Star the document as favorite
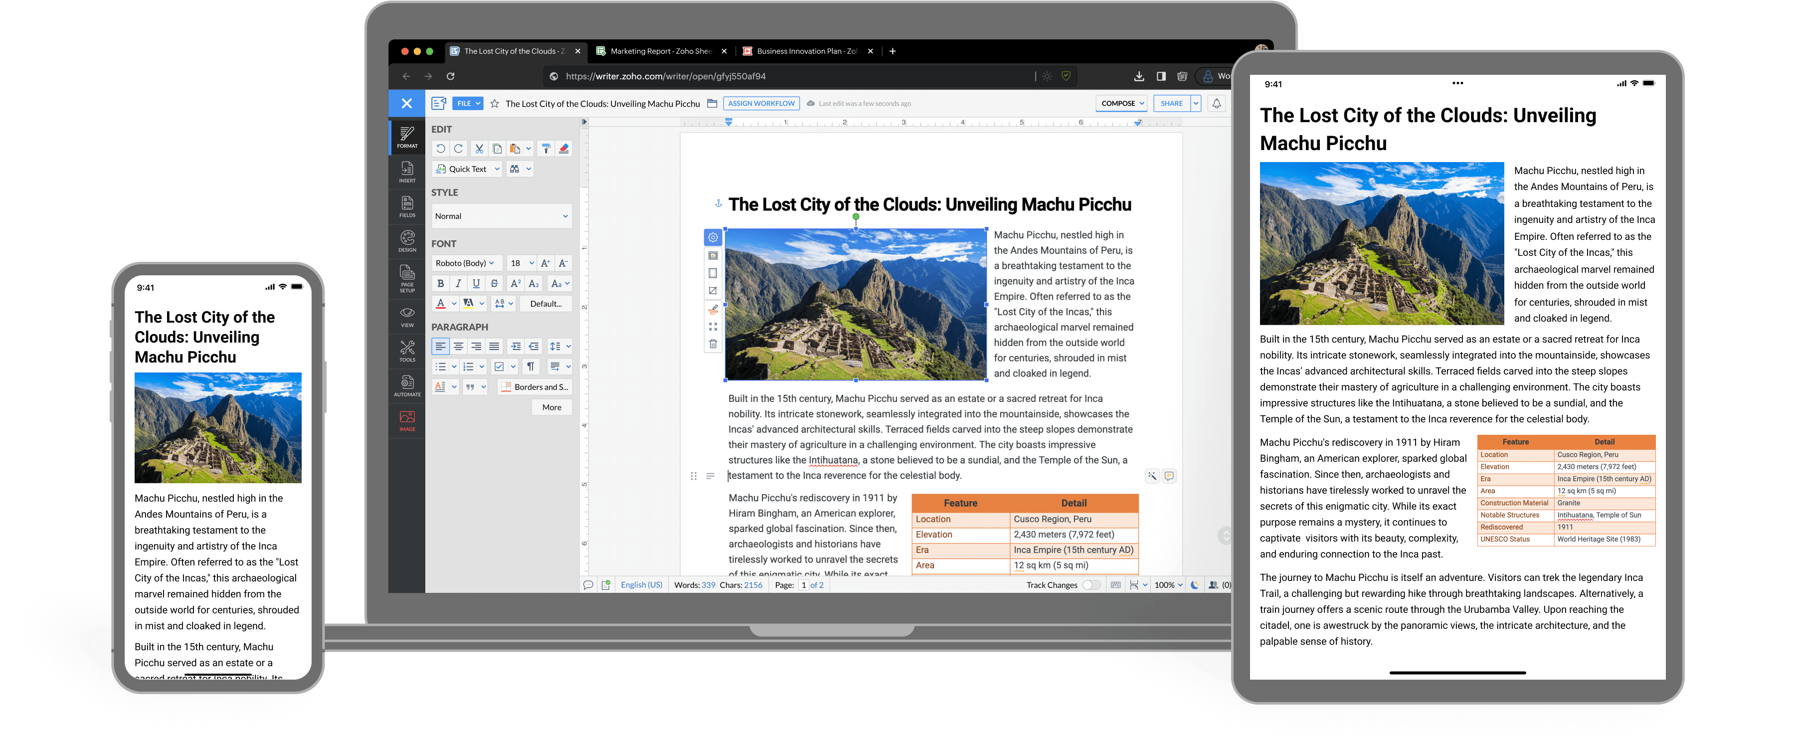Image resolution: width=1795 pixels, height=736 pixels. 494,103
